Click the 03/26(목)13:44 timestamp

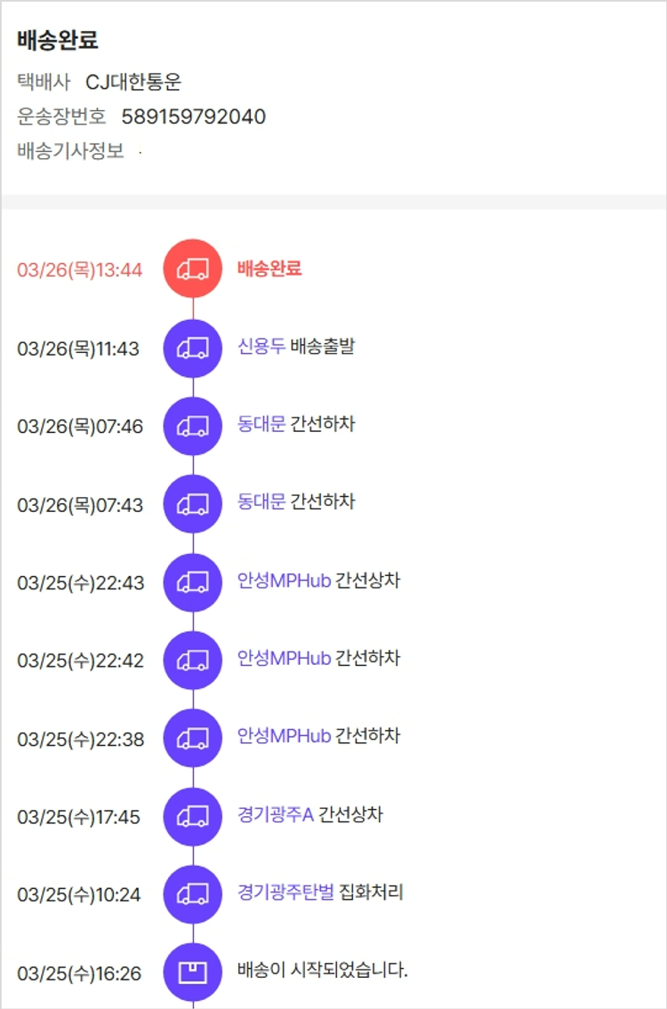tap(80, 269)
